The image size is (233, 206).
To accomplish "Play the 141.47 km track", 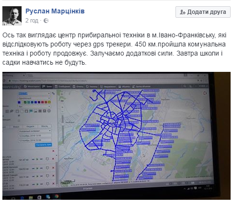I will click(x=37, y=159).
